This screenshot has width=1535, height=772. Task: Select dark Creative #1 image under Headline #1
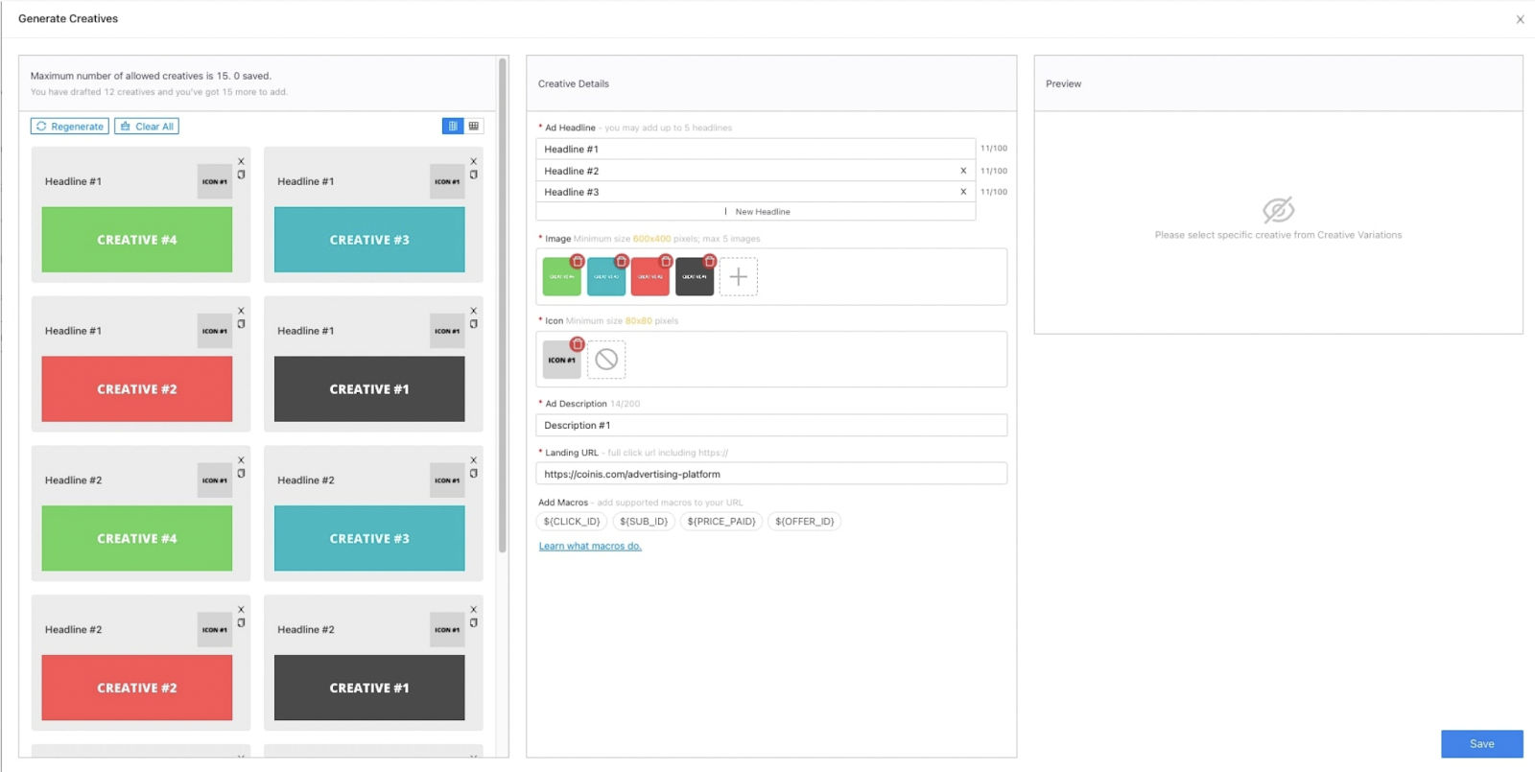coord(369,389)
